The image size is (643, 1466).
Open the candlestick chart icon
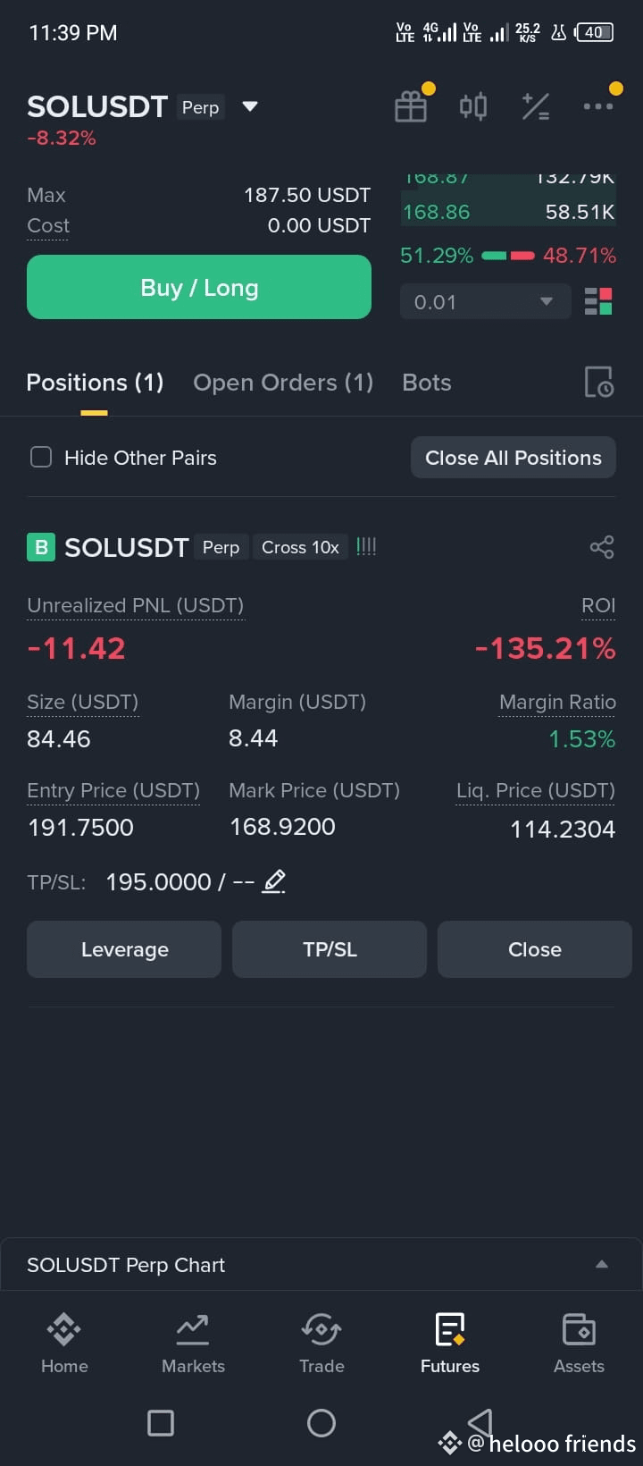pos(473,106)
